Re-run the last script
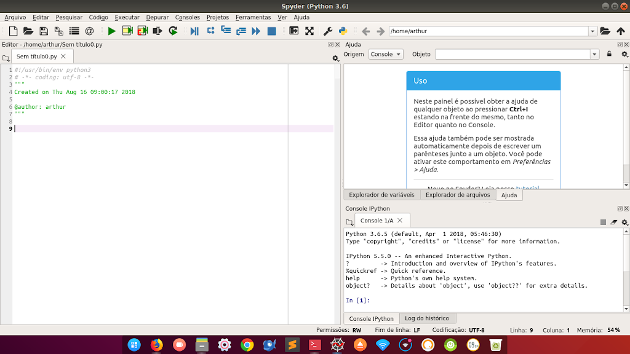 pyautogui.click(x=173, y=31)
